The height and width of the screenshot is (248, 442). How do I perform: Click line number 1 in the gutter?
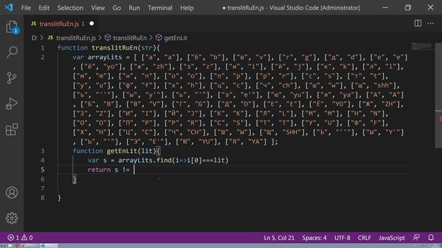tap(43, 48)
